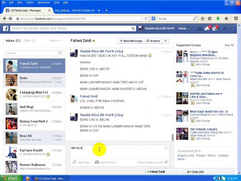This screenshot has height=181, width=241.
Task: Open Chat (34) sidebar tab
Action: pyautogui.click(x=210, y=171)
